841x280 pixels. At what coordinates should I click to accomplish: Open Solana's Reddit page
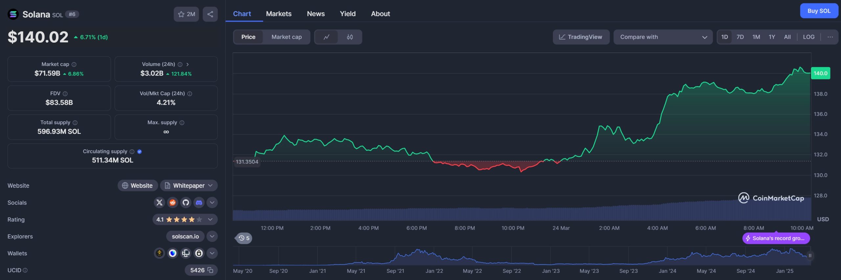pos(172,203)
